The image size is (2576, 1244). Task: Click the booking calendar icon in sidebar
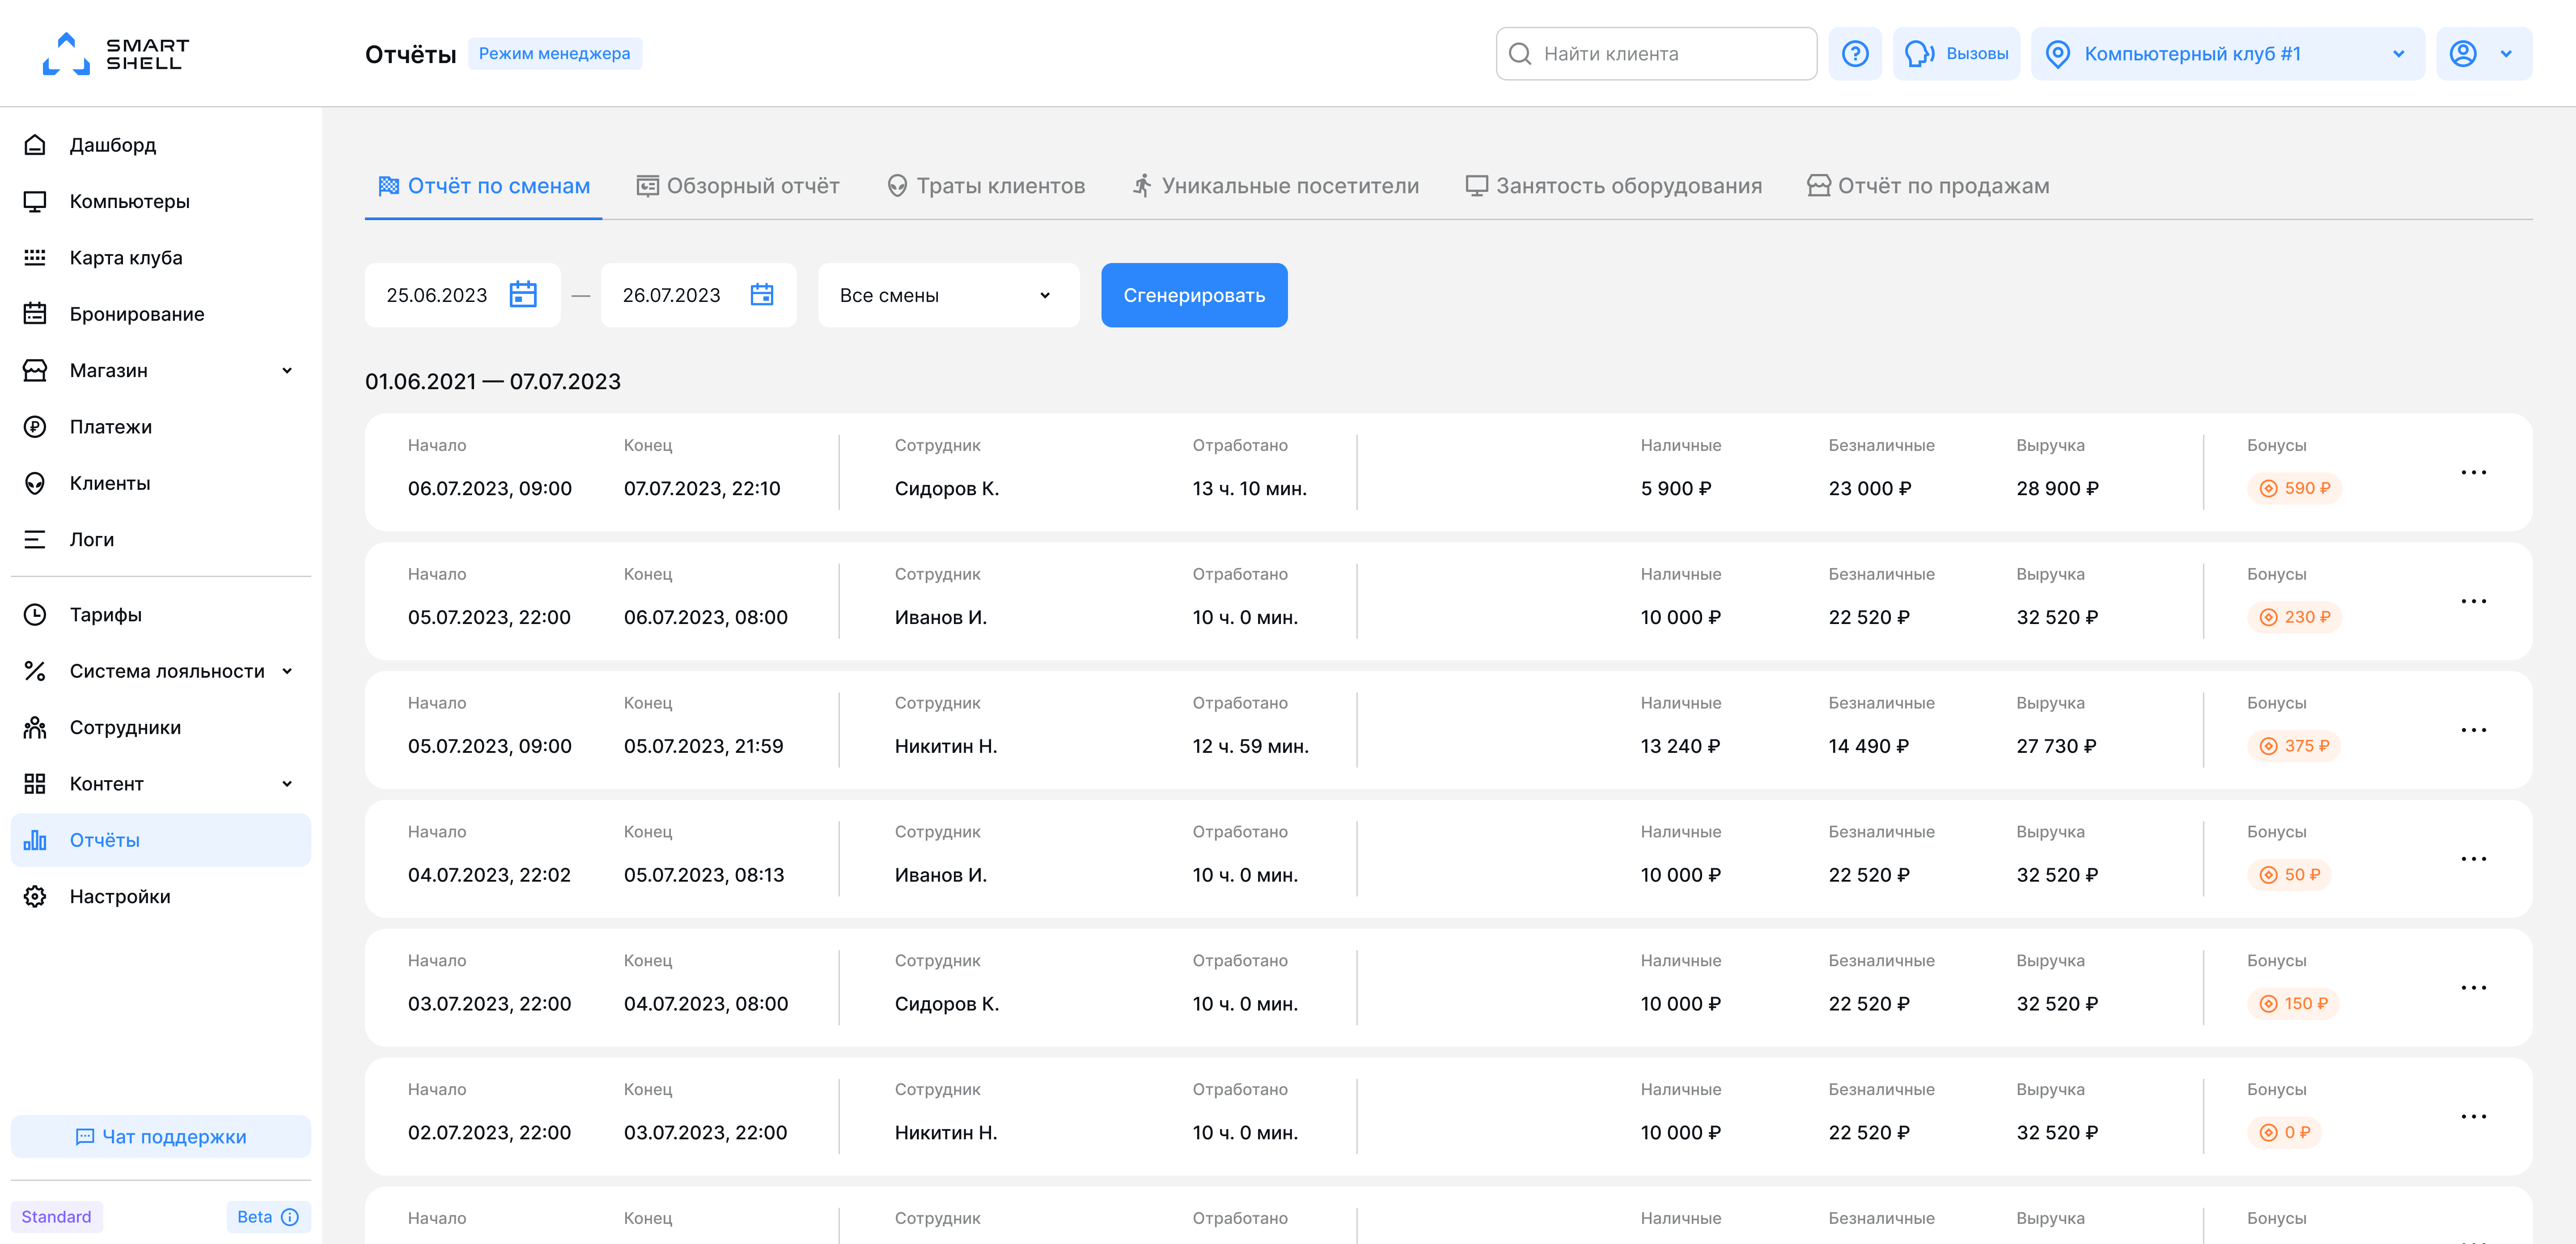(x=35, y=314)
